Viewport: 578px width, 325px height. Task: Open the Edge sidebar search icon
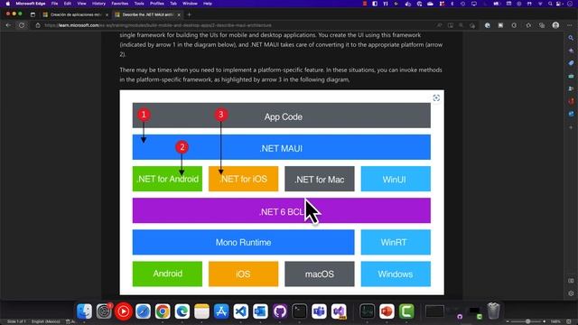(x=571, y=38)
